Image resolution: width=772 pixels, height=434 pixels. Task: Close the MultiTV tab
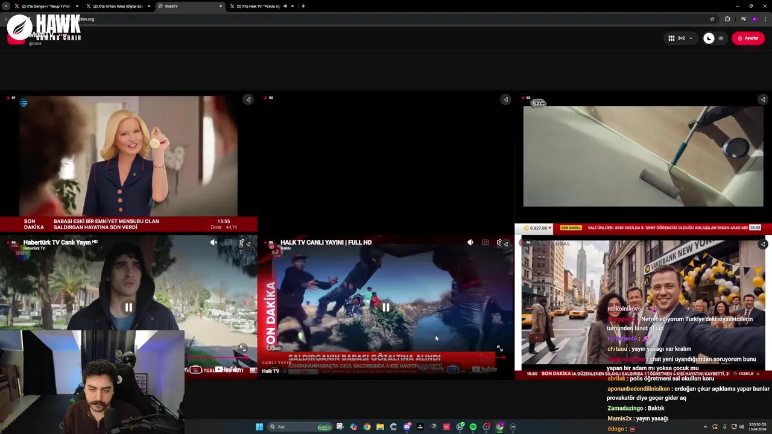[x=220, y=6]
